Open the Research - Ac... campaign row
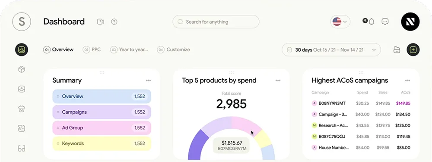 (x=361, y=125)
